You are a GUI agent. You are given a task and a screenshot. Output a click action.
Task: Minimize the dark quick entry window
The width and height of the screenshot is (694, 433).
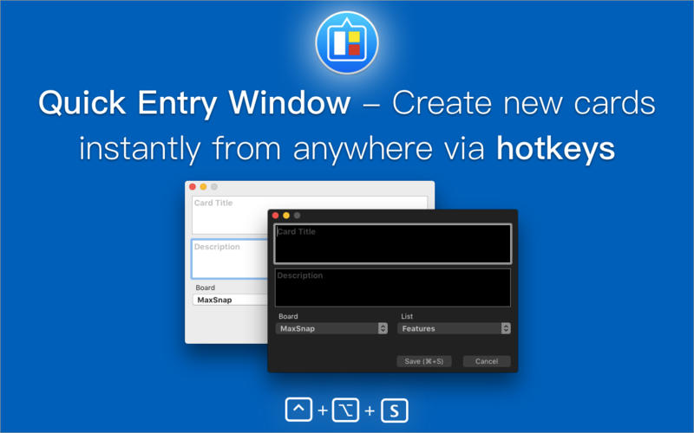click(x=286, y=215)
